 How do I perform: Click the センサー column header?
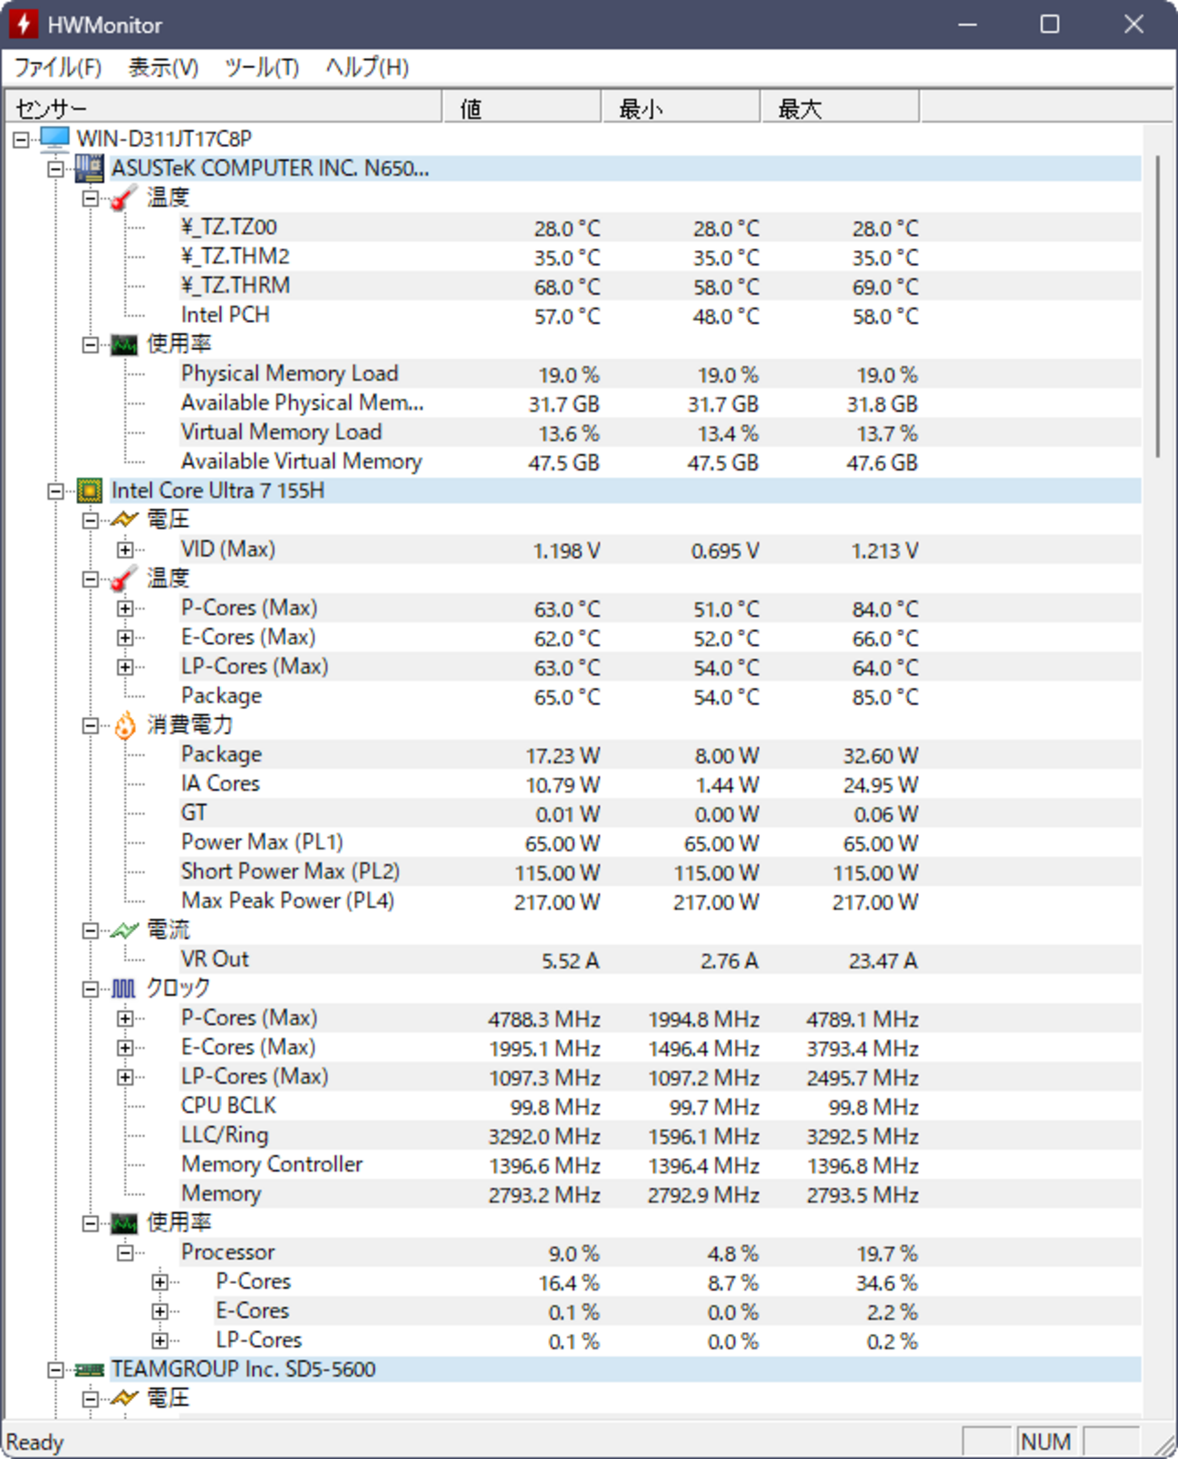[224, 107]
